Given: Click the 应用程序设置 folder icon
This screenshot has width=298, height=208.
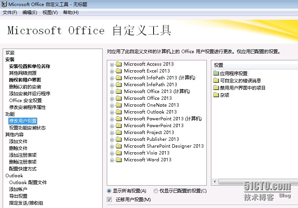Looking at the screenshot, I should point(216,73).
